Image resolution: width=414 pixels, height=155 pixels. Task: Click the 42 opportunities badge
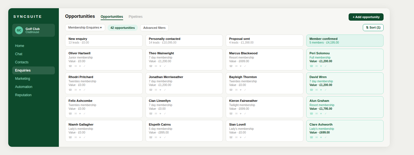[x=123, y=28]
